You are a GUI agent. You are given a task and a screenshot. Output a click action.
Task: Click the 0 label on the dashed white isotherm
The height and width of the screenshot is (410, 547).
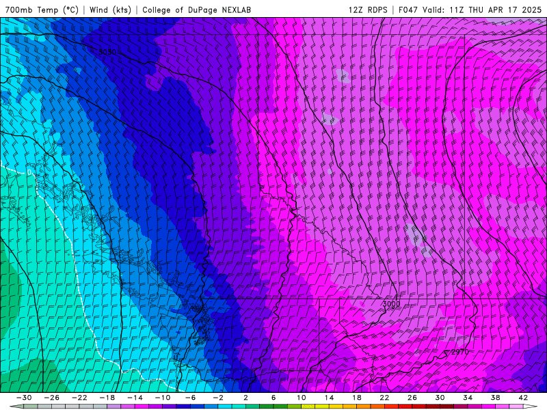[x=29, y=172]
